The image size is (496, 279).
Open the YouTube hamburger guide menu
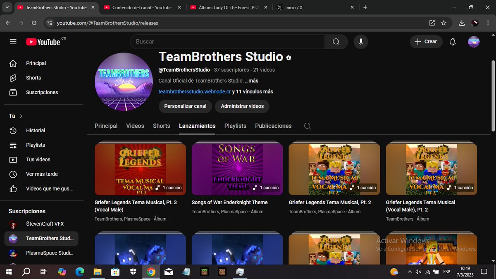coord(13,42)
